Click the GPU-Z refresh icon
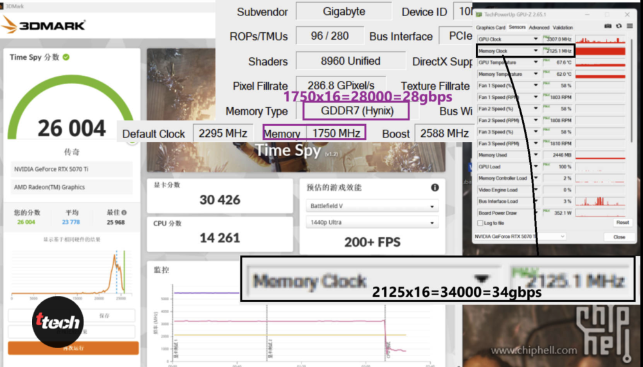This screenshot has height=367, width=643. pyautogui.click(x=619, y=27)
